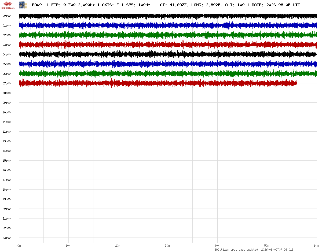Image resolution: width=322 pixels, height=252 pixels.
Task: Click the 04:00 hour label
Action: (x=6, y=54)
